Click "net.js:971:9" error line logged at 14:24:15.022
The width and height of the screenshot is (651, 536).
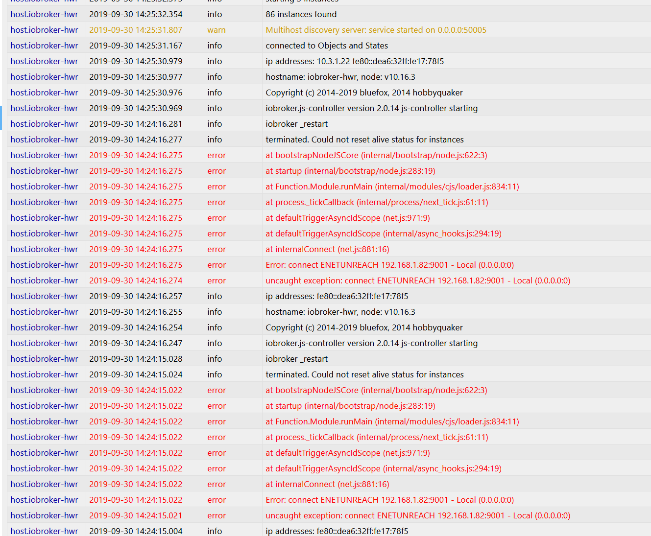(x=348, y=453)
